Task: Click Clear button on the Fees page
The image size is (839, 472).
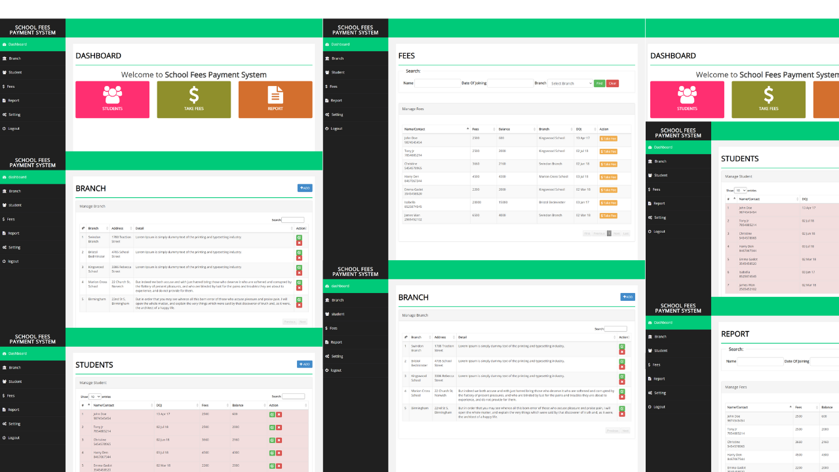Action: coord(612,83)
